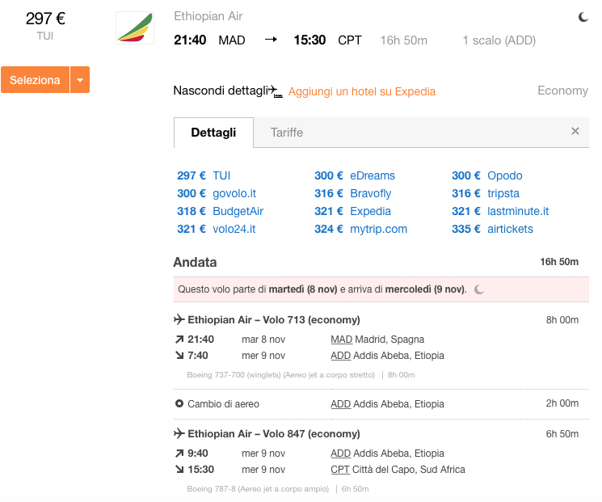The width and height of the screenshot is (602, 502).
Task: Click the plane icon beside Volo 713
Action: [x=179, y=319]
